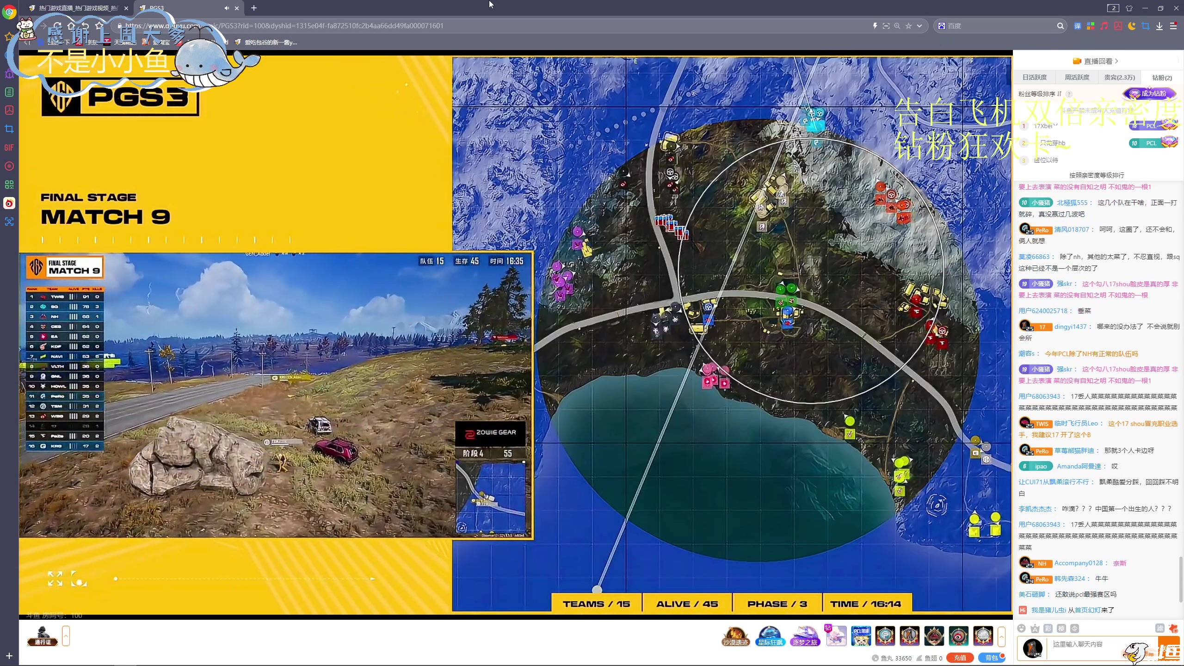Viewport: 1184px width, 666px height.
Task: Switch to the 周活跃度 tab
Action: [1077, 77]
